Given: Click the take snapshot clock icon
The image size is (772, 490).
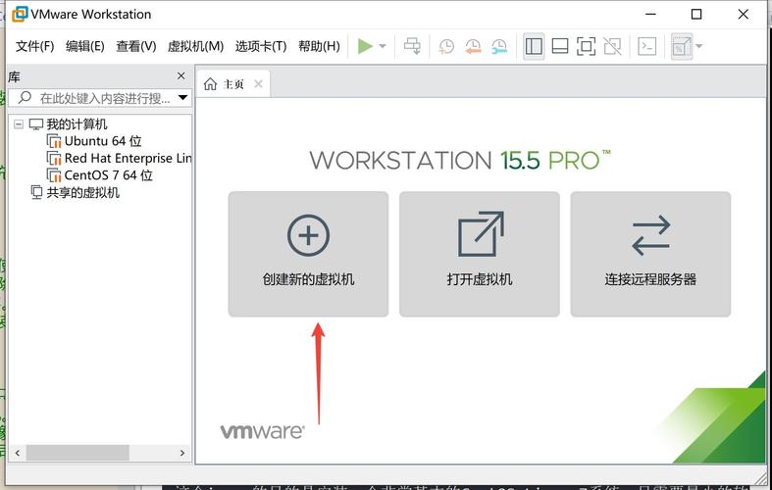Looking at the screenshot, I should (x=446, y=46).
